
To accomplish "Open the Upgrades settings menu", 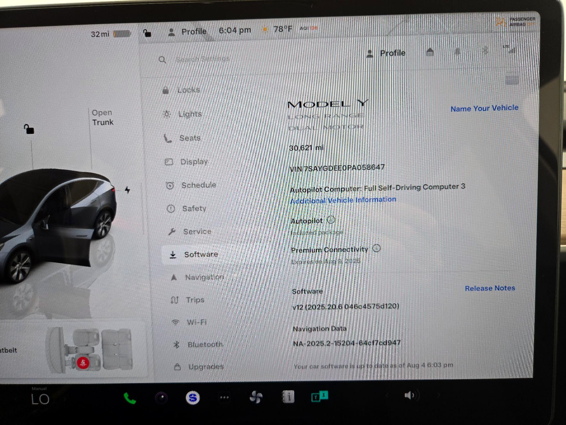I will (199, 367).
